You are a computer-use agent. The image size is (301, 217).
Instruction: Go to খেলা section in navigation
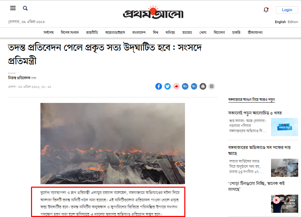click(x=203, y=32)
